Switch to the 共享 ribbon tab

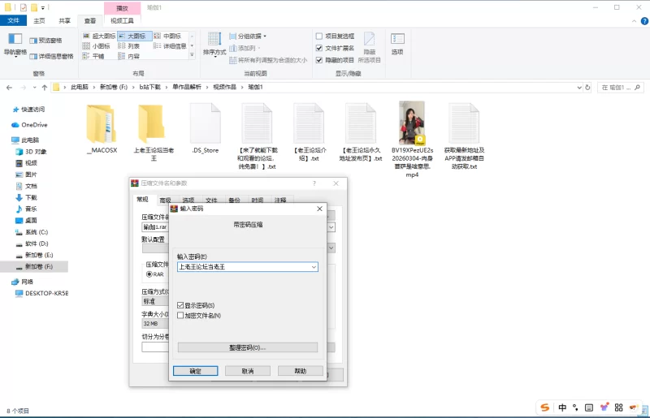(x=65, y=21)
